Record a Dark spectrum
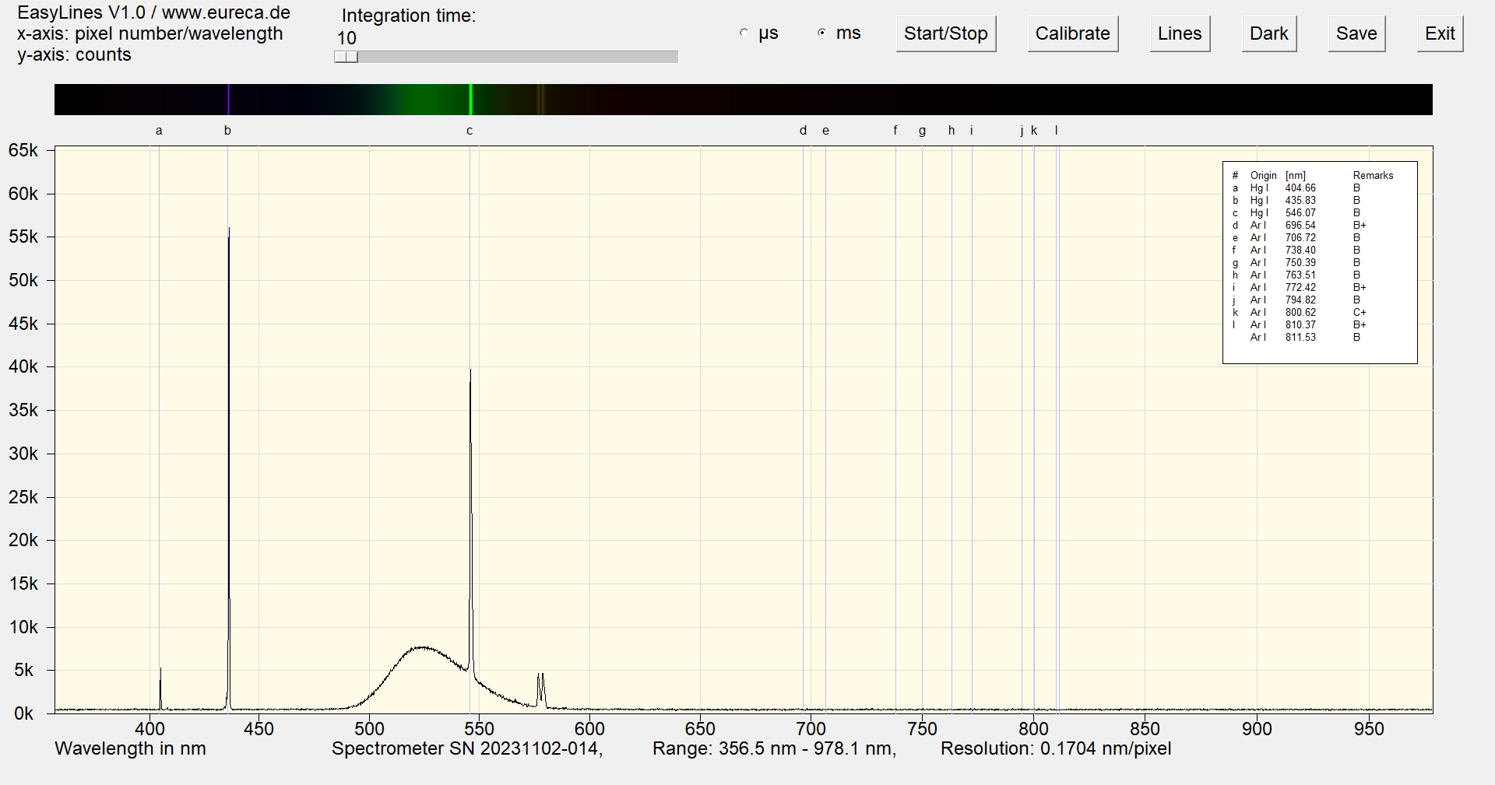Image resolution: width=1495 pixels, height=785 pixels. click(1268, 34)
